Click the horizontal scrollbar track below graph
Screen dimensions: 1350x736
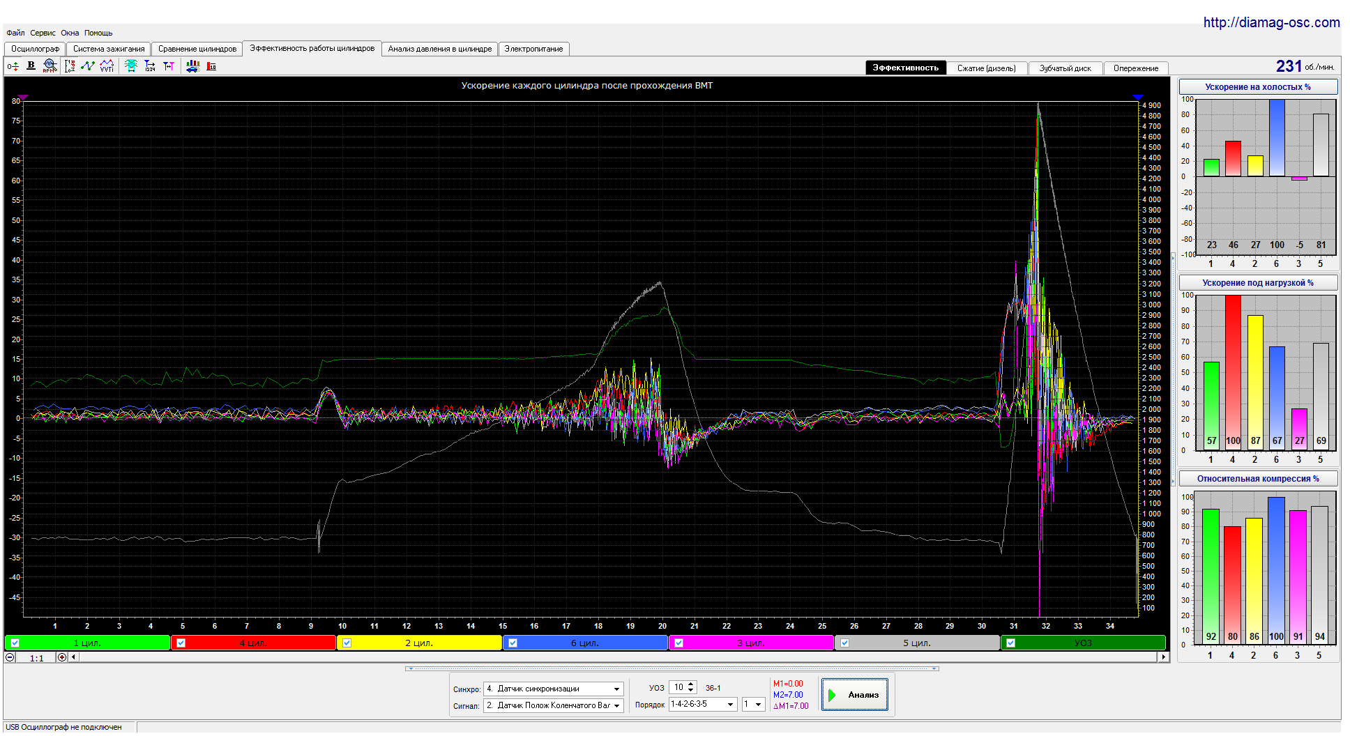(618, 657)
